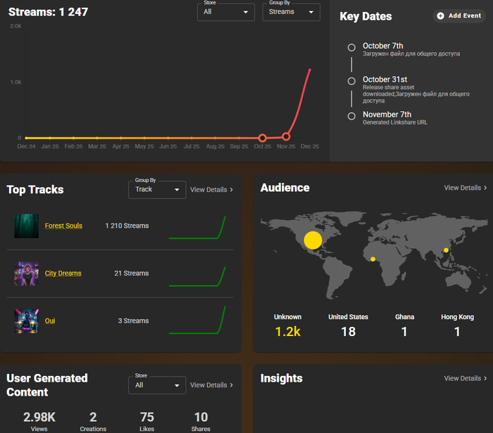This screenshot has width=493, height=433.
Task: Open the Store dropdown above the streams chart
Action: tap(226, 12)
